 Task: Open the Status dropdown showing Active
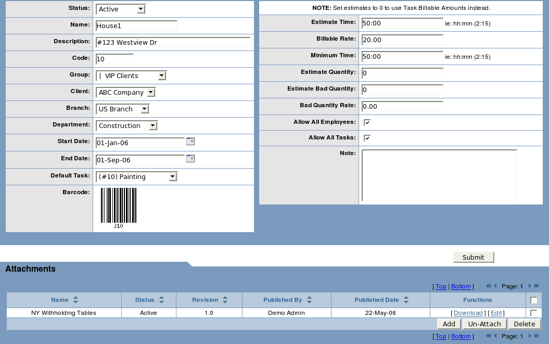point(121,9)
